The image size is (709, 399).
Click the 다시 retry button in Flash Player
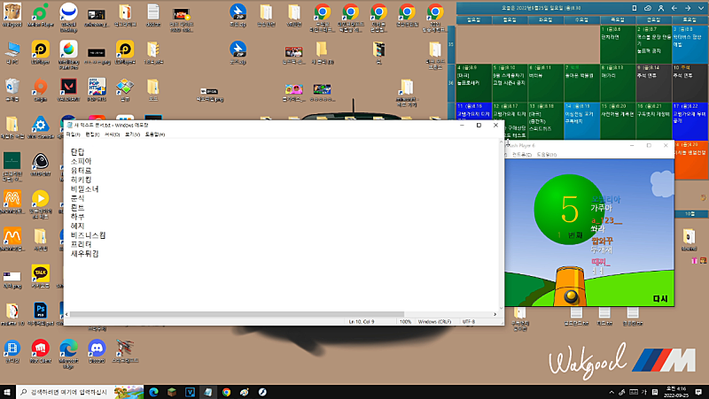[660, 298]
